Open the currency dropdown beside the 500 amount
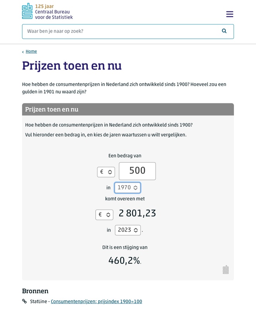The image size is (256, 310). click(106, 172)
